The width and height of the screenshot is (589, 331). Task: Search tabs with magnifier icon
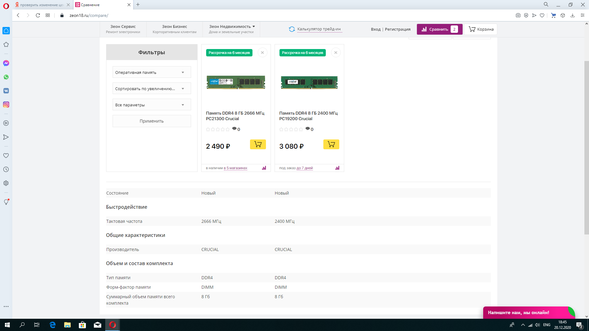click(546, 5)
